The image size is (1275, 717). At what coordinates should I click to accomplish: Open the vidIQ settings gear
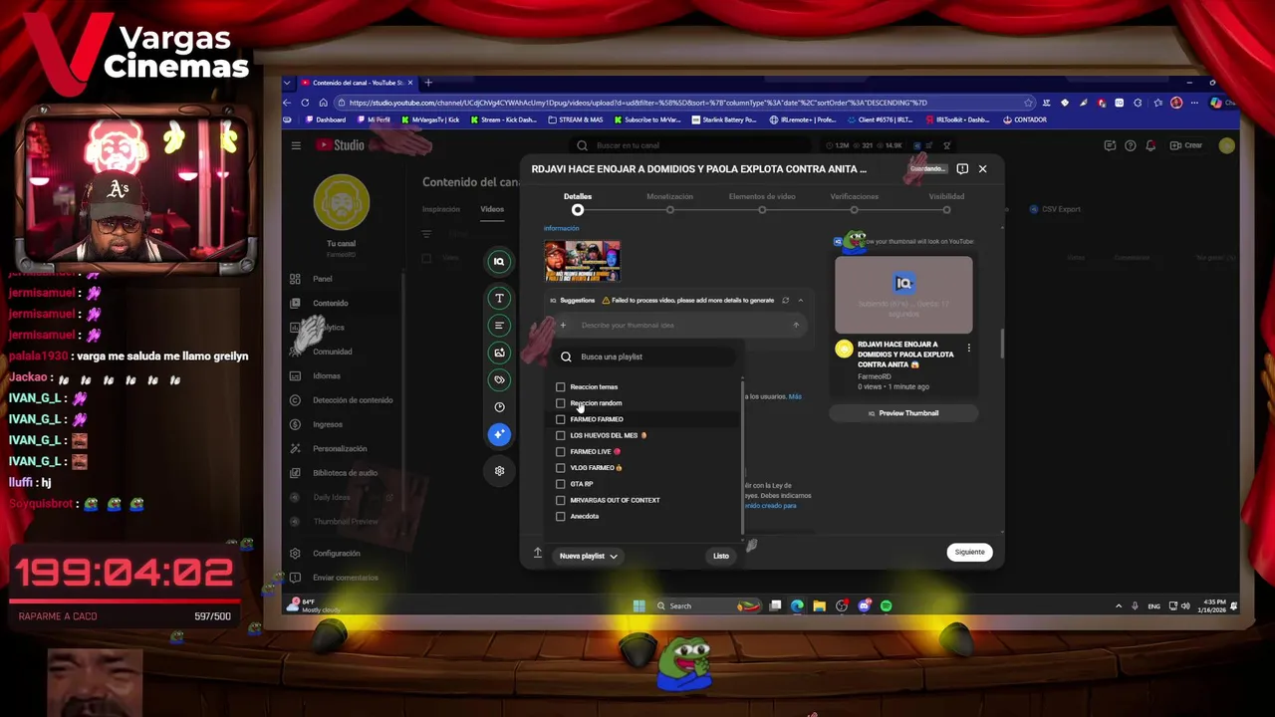pos(499,470)
